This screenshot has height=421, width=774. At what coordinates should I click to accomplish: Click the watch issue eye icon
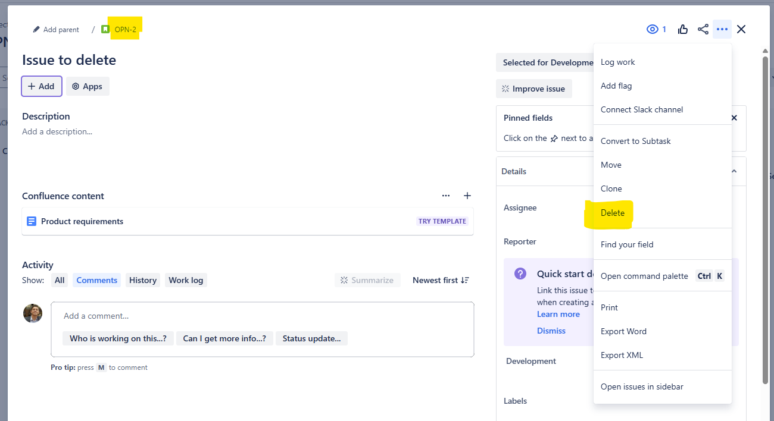[653, 29]
